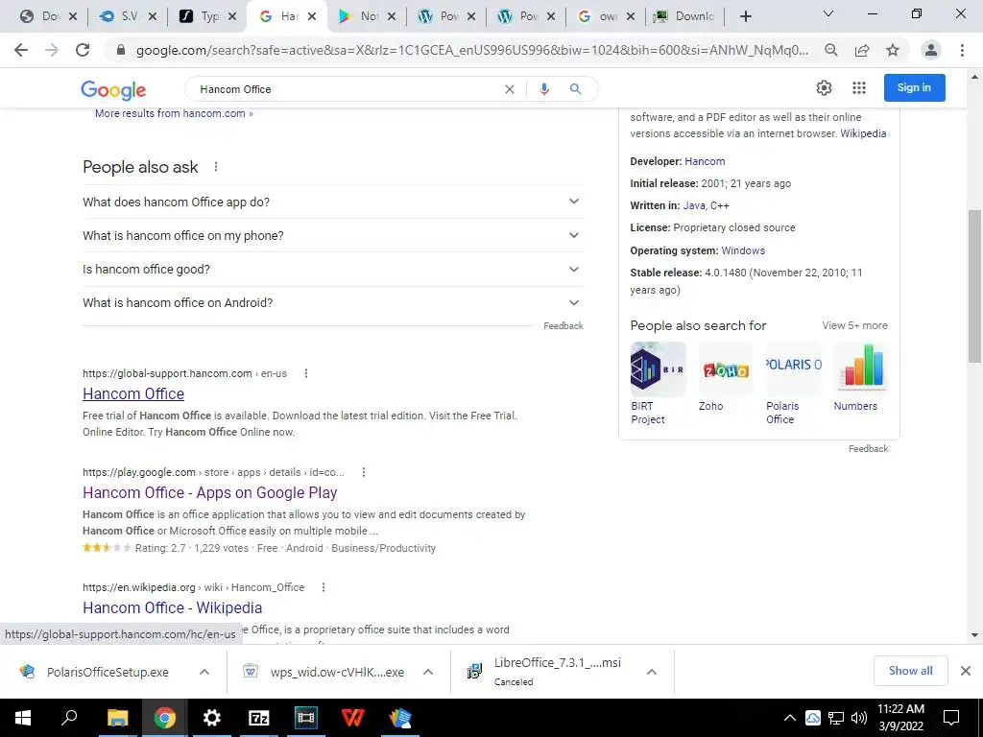Switch to the Not Google Play tab

pos(367,16)
